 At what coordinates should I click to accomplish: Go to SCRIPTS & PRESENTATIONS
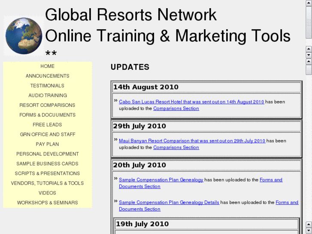47,173
